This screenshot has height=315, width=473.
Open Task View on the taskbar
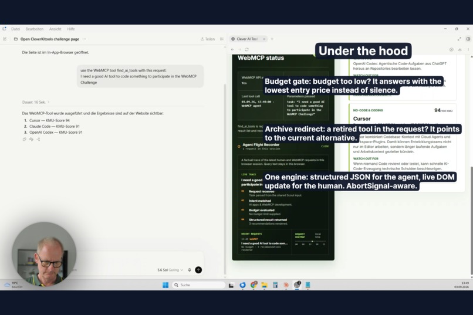click(x=231, y=285)
